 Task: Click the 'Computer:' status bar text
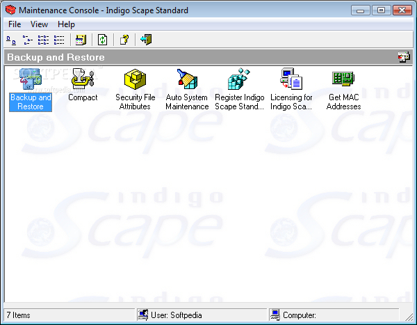pos(300,315)
